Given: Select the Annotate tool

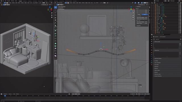Looking at the screenshot, I should [56, 23].
